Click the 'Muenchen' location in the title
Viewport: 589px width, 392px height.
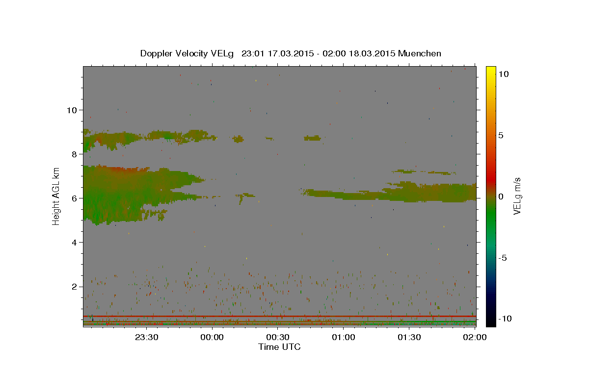point(420,53)
